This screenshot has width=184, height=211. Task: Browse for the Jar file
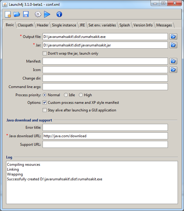pos(173,45)
